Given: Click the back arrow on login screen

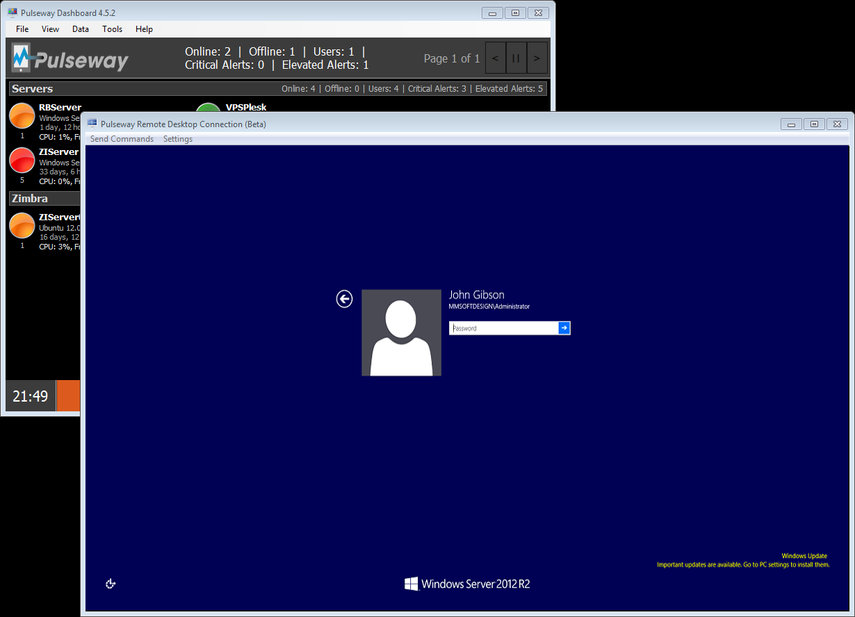Looking at the screenshot, I should pyautogui.click(x=344, y=299).
